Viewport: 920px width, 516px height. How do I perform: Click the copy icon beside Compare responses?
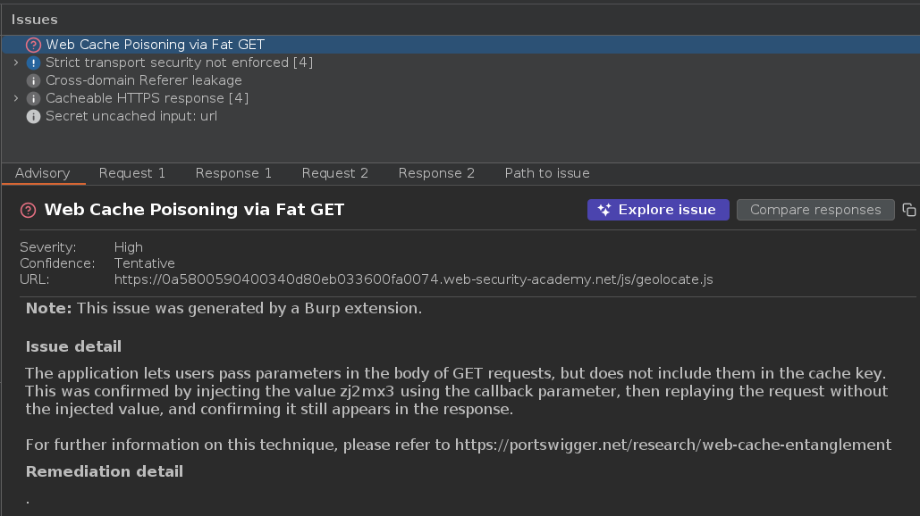[x=909, y=210]
